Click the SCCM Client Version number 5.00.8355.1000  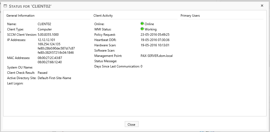[x=48, y=35]
